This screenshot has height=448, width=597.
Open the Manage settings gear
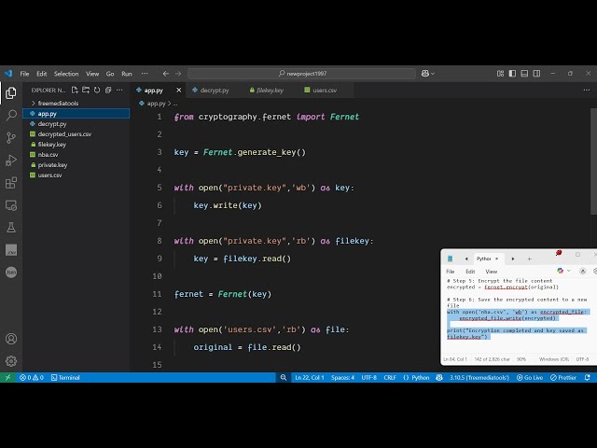pos(11,361)
